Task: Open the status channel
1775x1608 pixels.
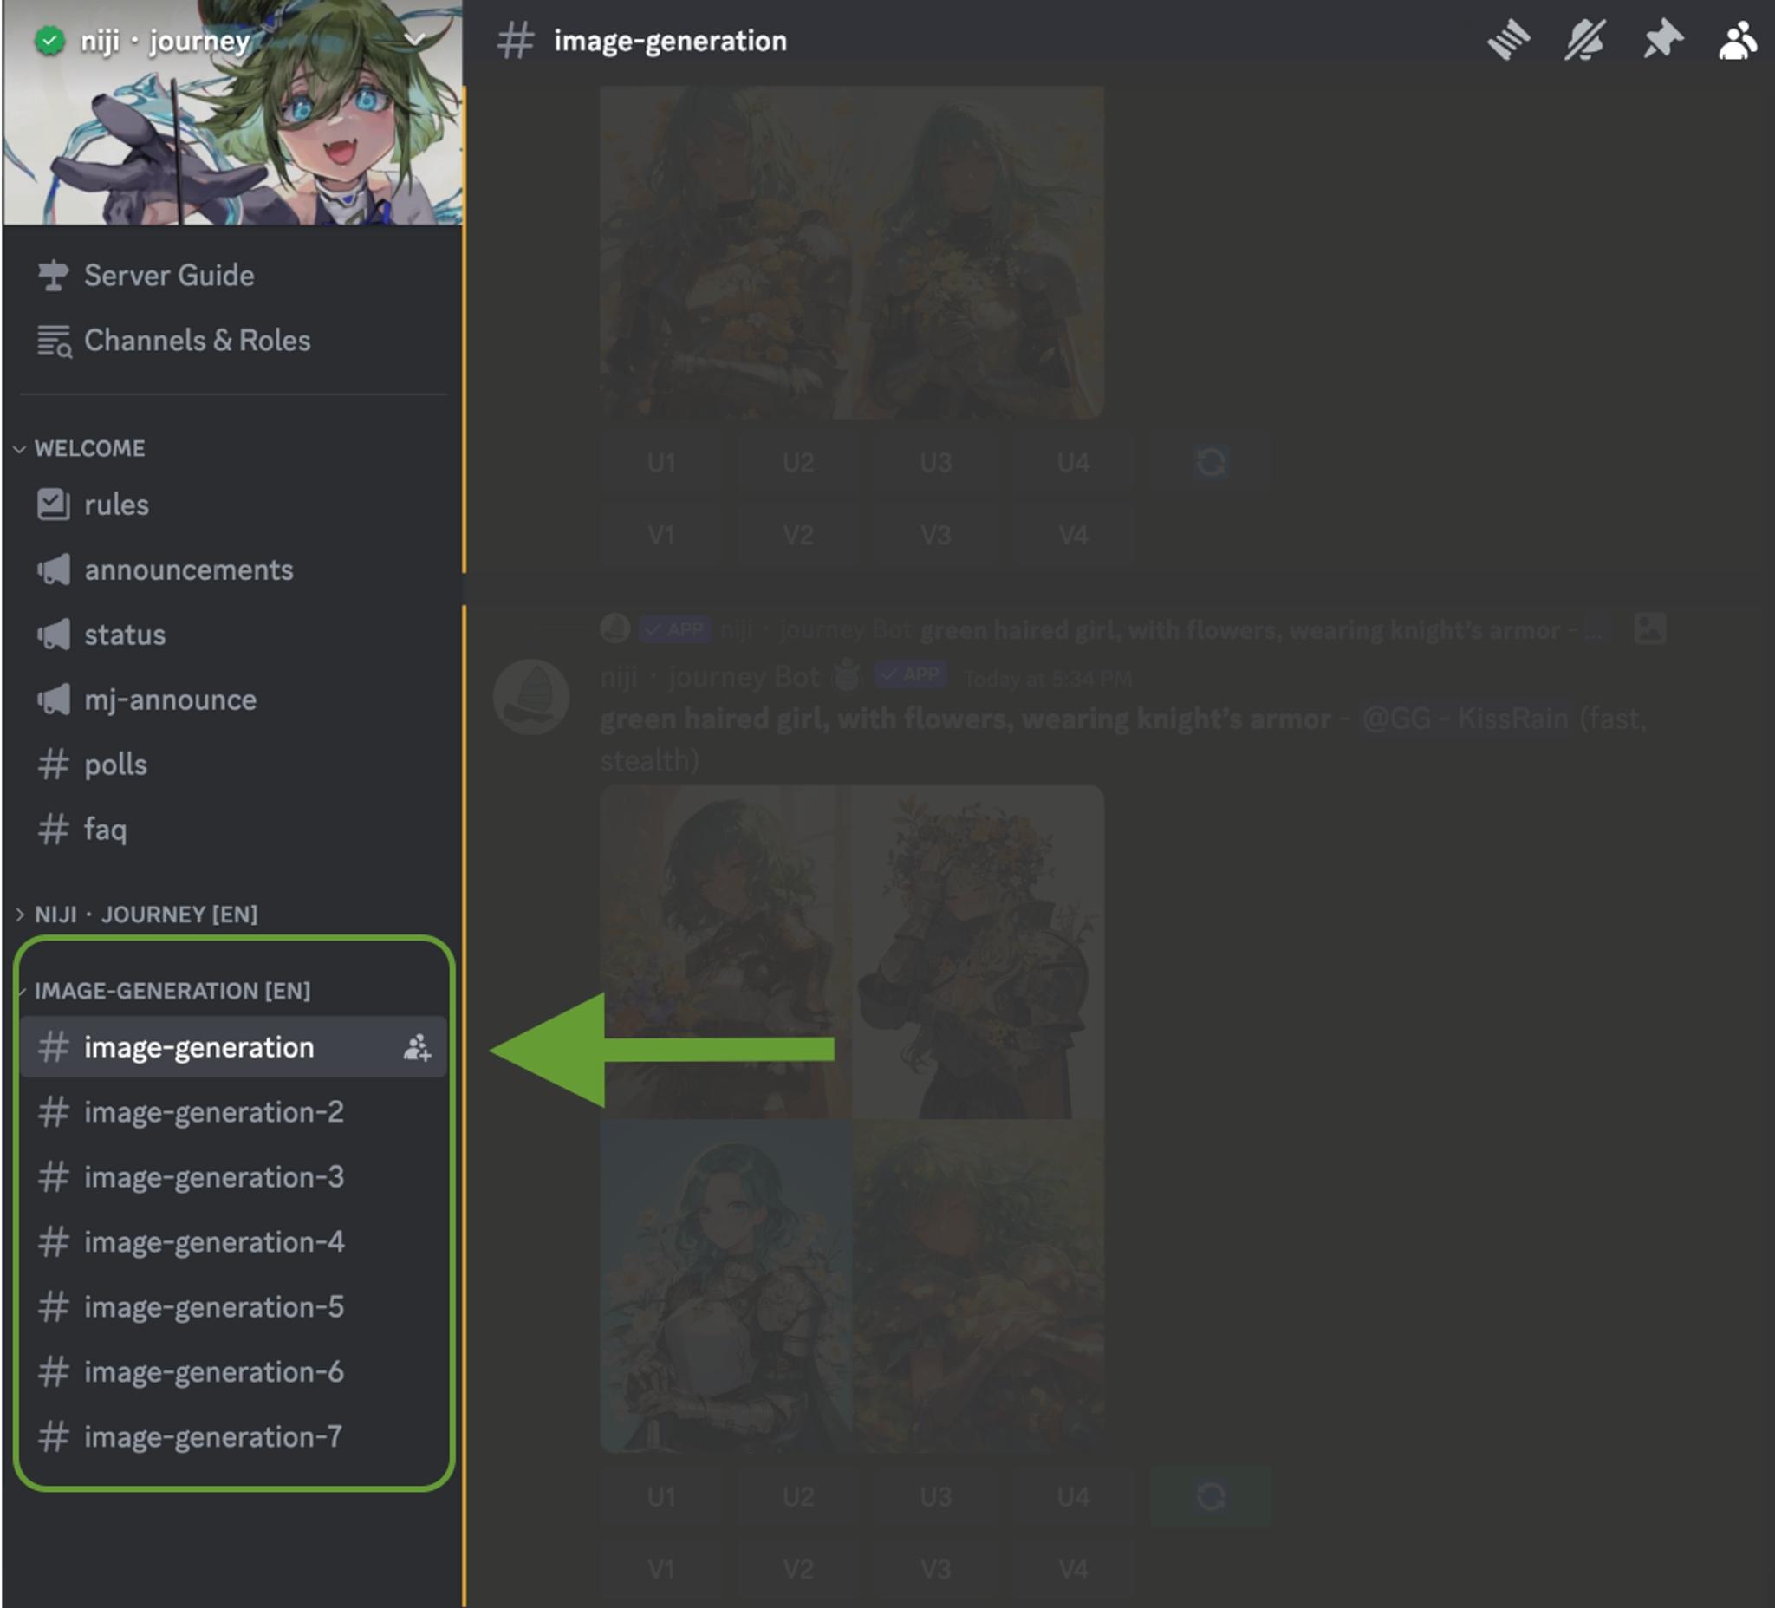Action: [x=233, y=635]
